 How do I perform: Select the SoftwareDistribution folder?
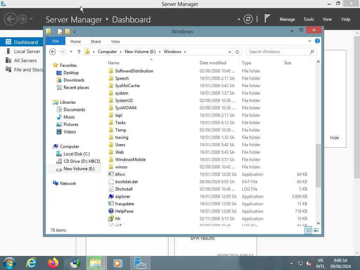[x=134, y=71]
